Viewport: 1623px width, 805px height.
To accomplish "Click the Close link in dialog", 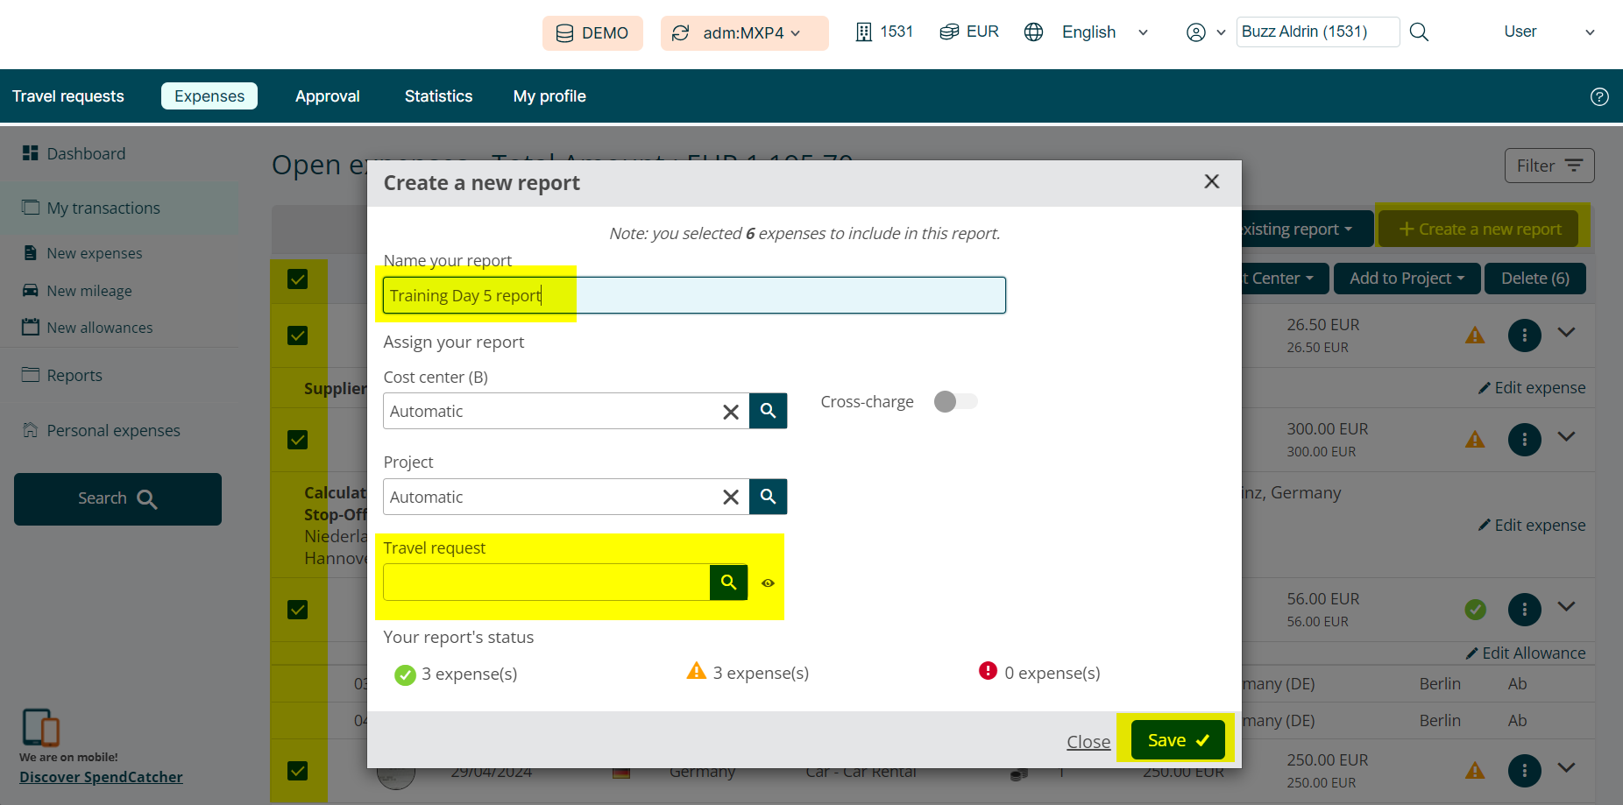I will point(1088,742).
